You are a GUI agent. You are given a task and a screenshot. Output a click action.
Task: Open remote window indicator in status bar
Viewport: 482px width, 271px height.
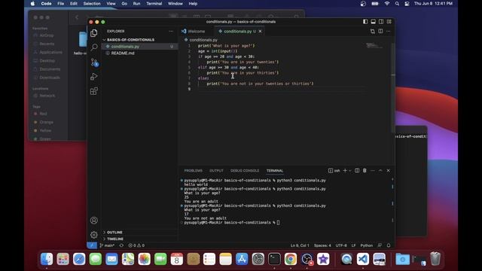point(92,245)
